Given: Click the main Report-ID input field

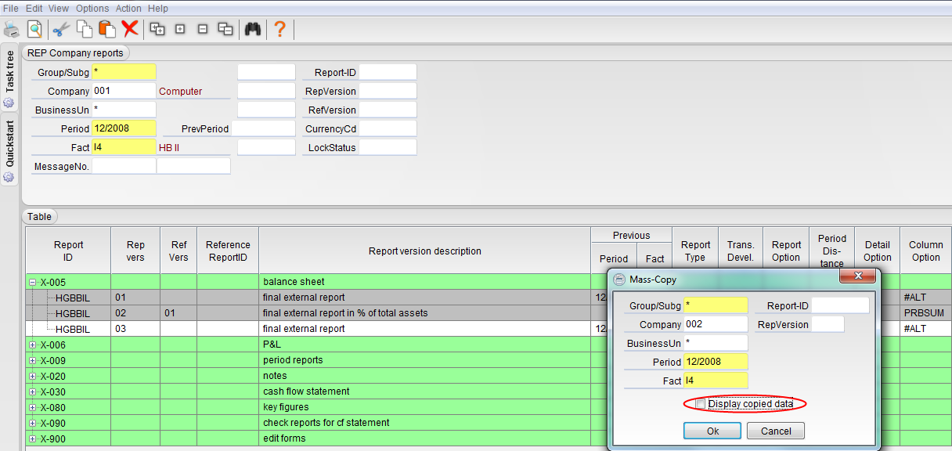Looking at the screenshot, I should click(388, 72).
